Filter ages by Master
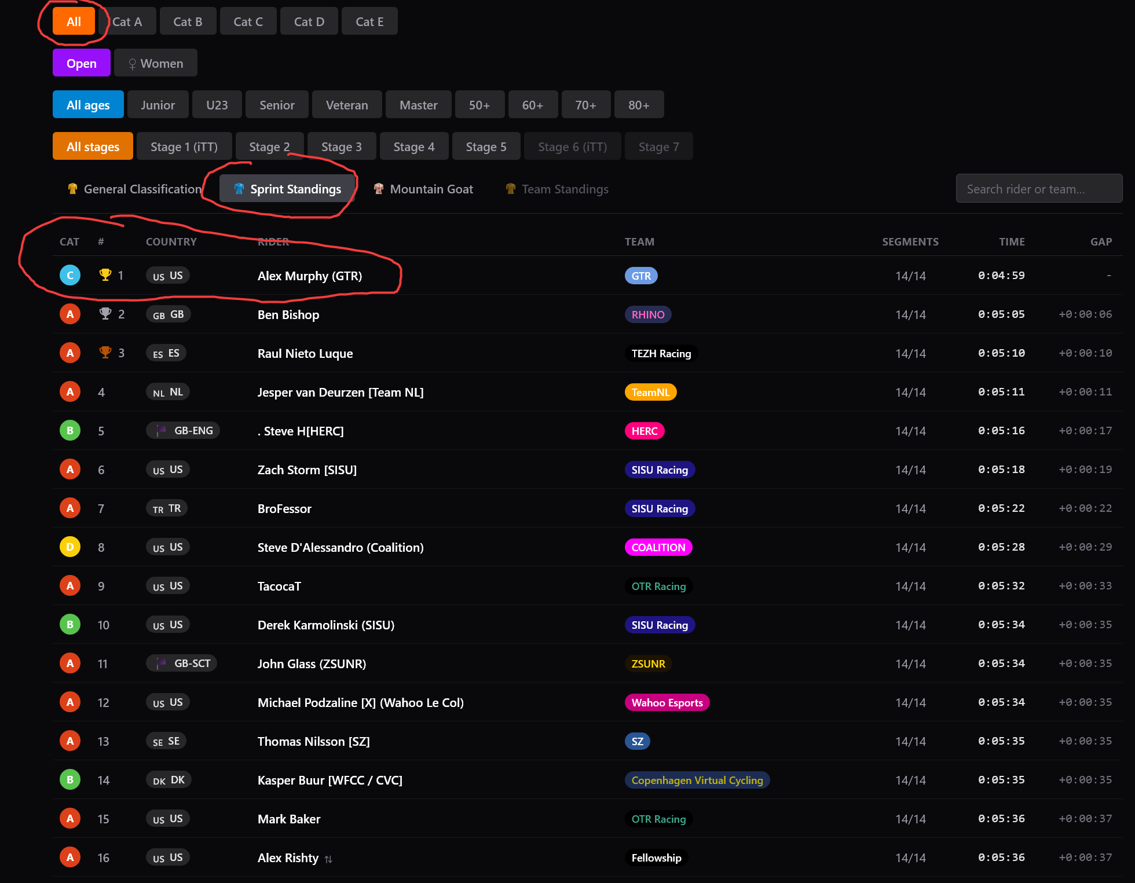 click(x=419, y=105)
